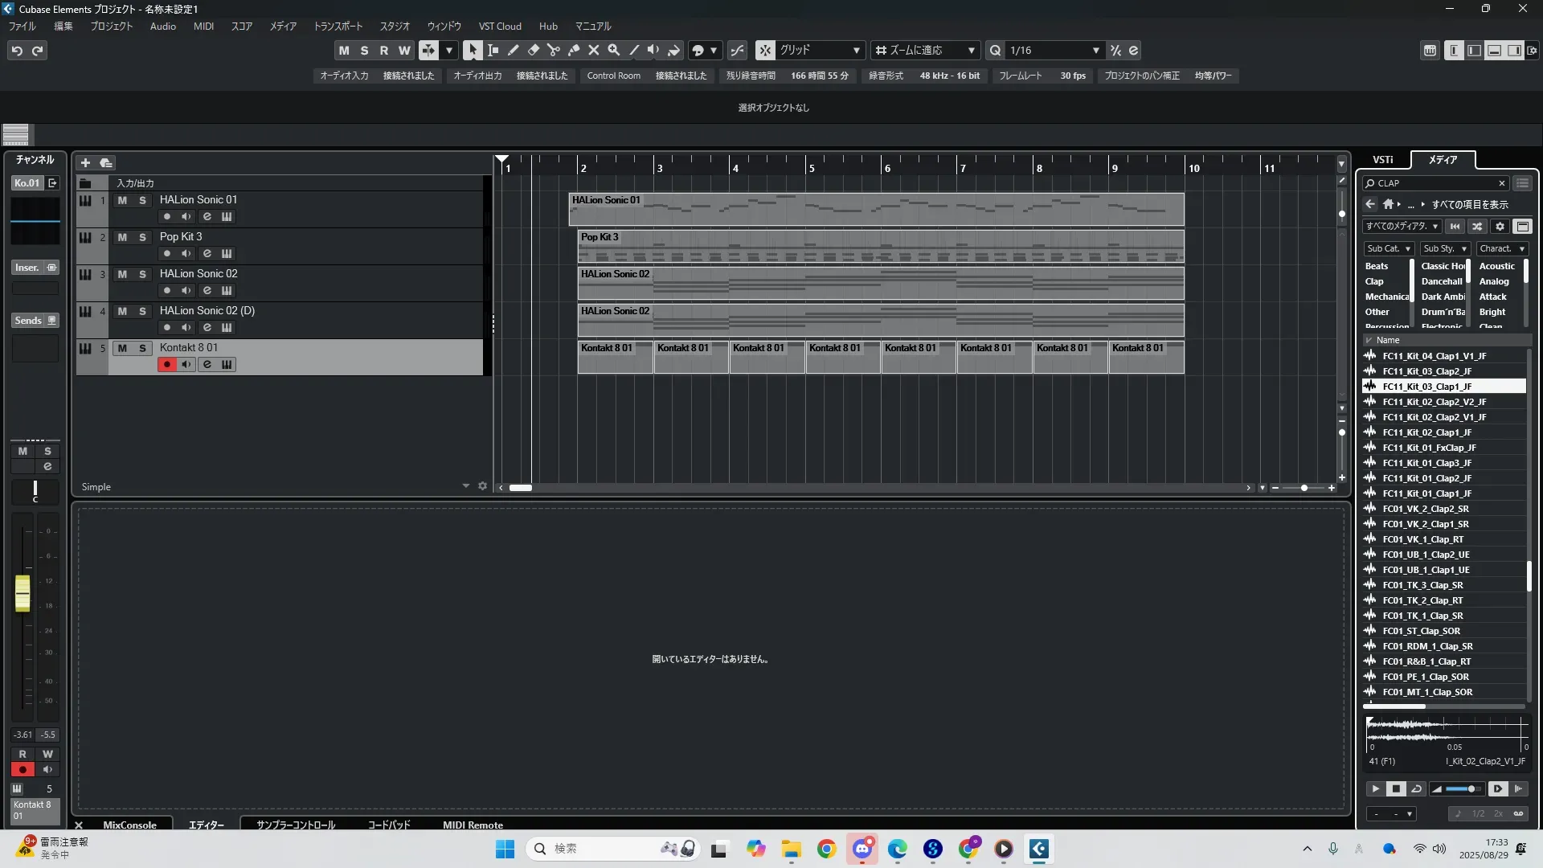Solo the HALion Sonic 01 track
The height and width of the screenshot is (868, 1543).
142,200
